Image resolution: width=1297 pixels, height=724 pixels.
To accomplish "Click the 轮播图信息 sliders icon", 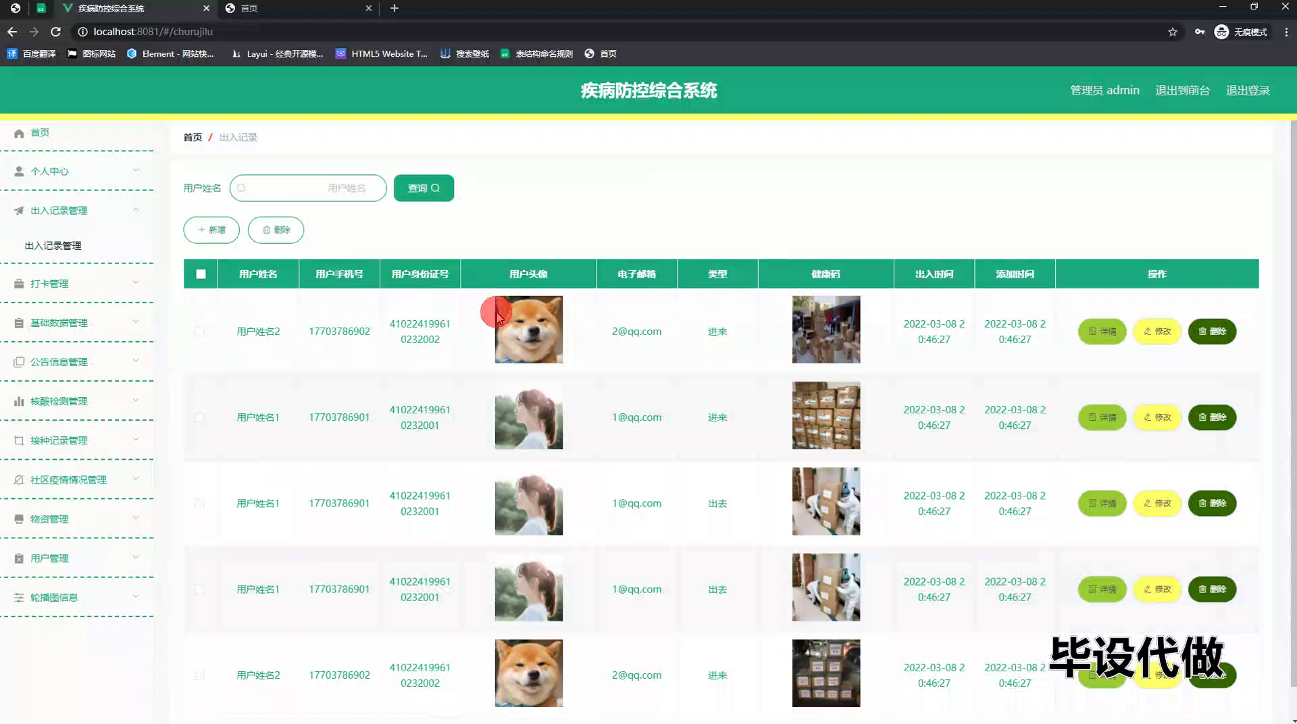I will coord(19,597).
